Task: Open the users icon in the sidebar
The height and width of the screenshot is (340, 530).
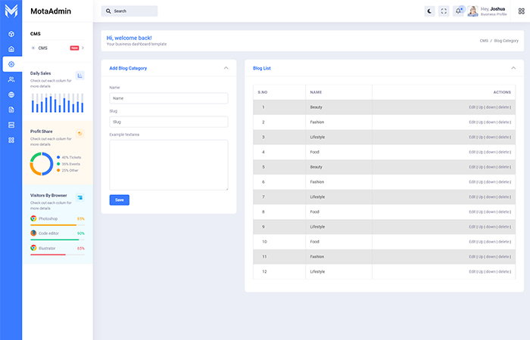Action: click(x=11, y=79)
